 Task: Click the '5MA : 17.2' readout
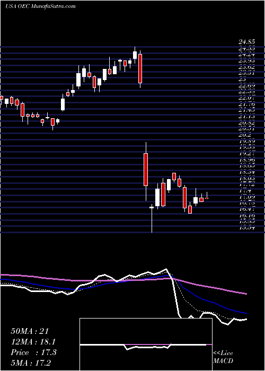(31, 363)
